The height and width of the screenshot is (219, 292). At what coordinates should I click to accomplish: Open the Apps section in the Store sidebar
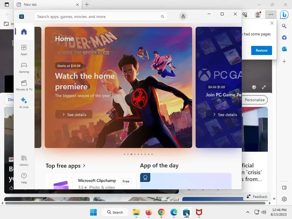click(24, 50)
